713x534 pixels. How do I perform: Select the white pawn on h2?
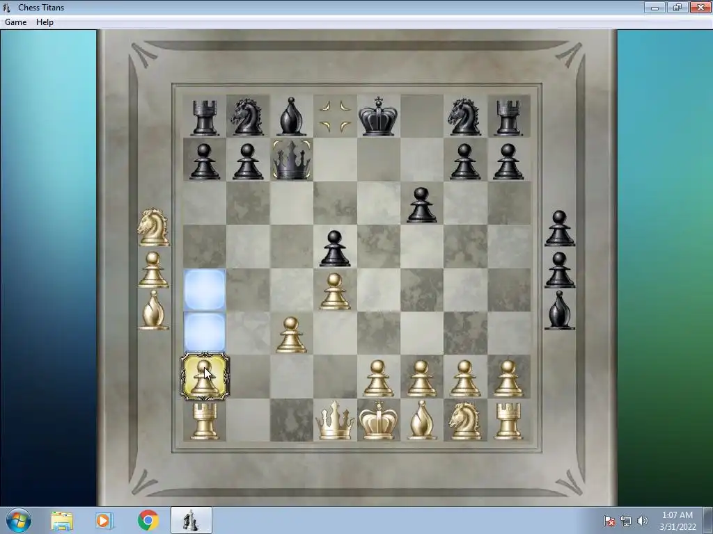[x=508, y=379]
